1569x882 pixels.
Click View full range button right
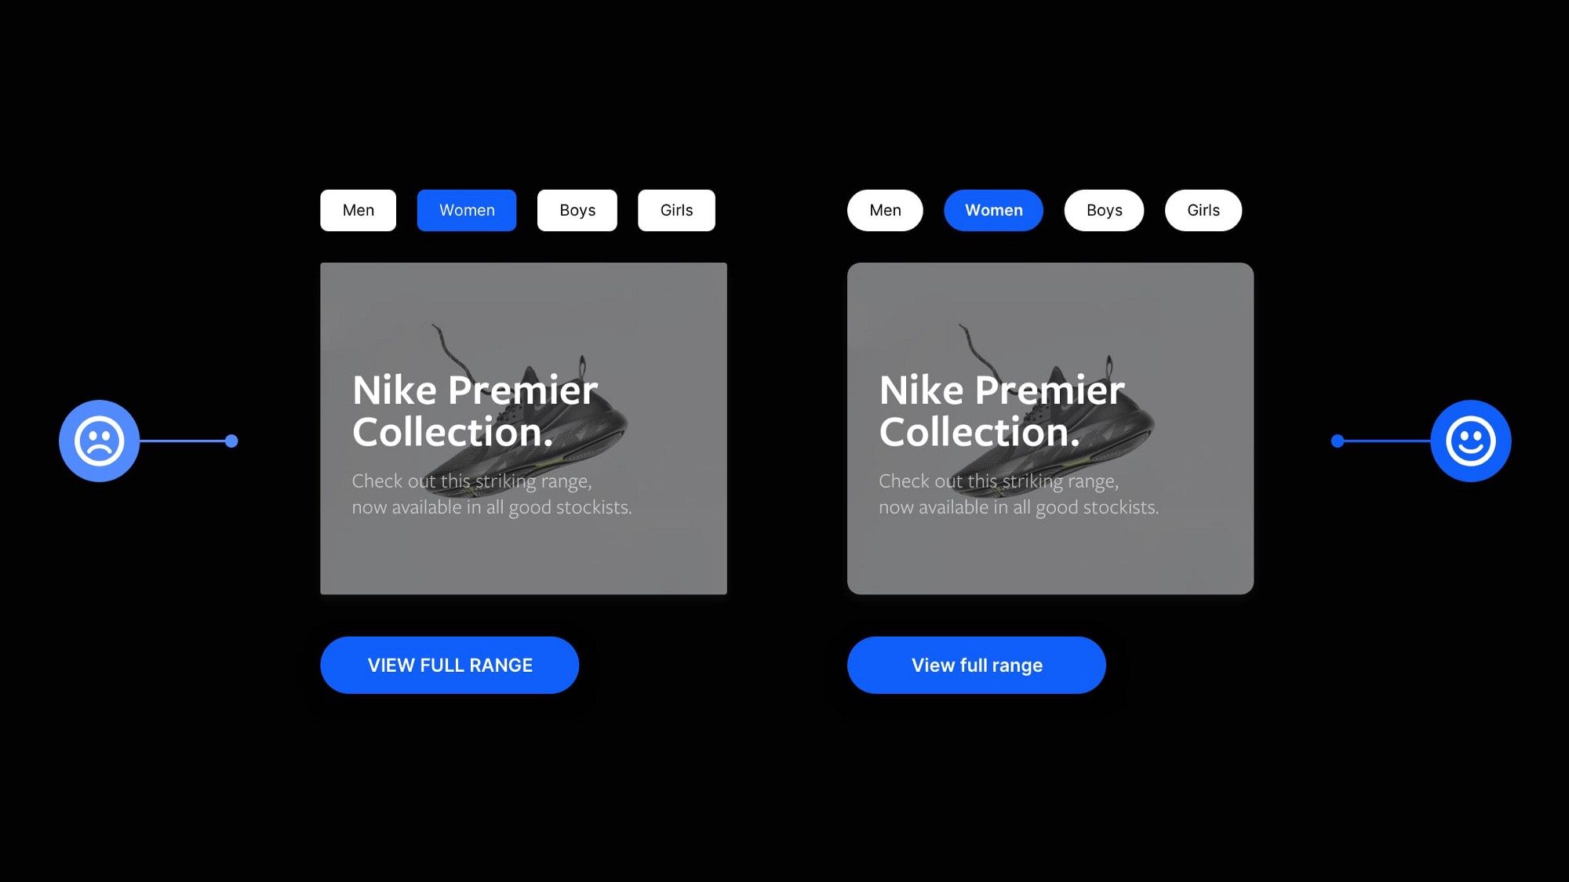977,666
